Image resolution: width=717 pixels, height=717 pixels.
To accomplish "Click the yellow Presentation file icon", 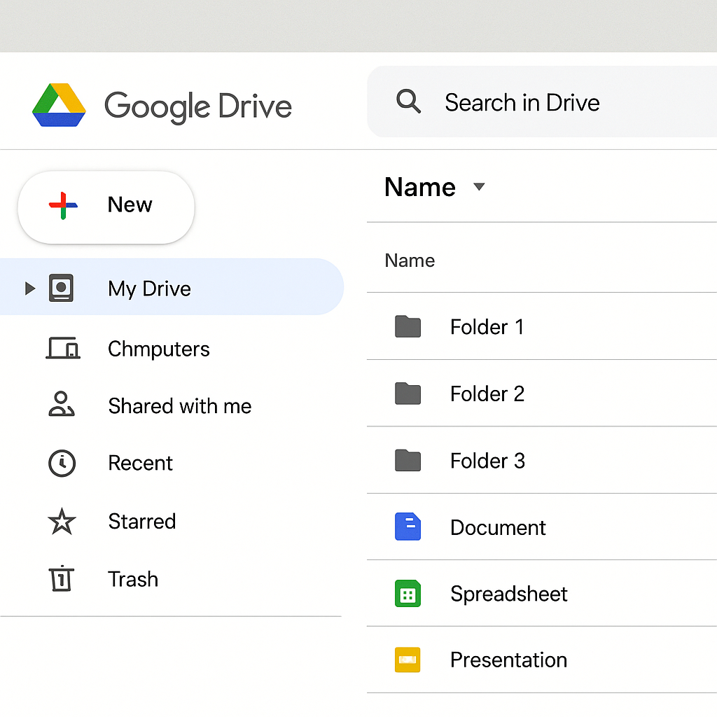I will tap(408, 660).
